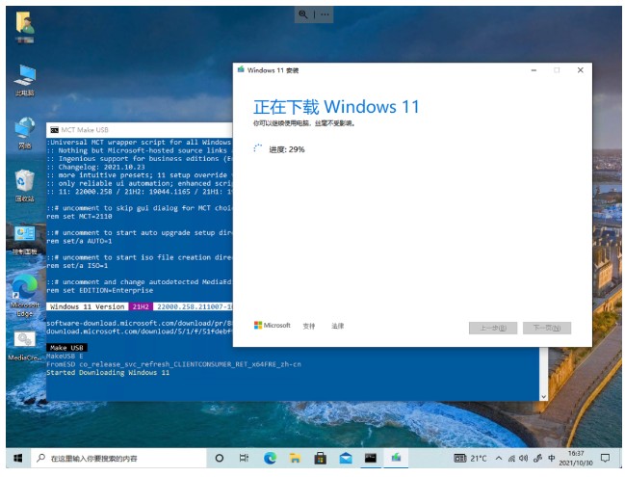Switch to the command prompt taskbar item
The width and height of the screenshot is (625, 477).
point(370,458)
